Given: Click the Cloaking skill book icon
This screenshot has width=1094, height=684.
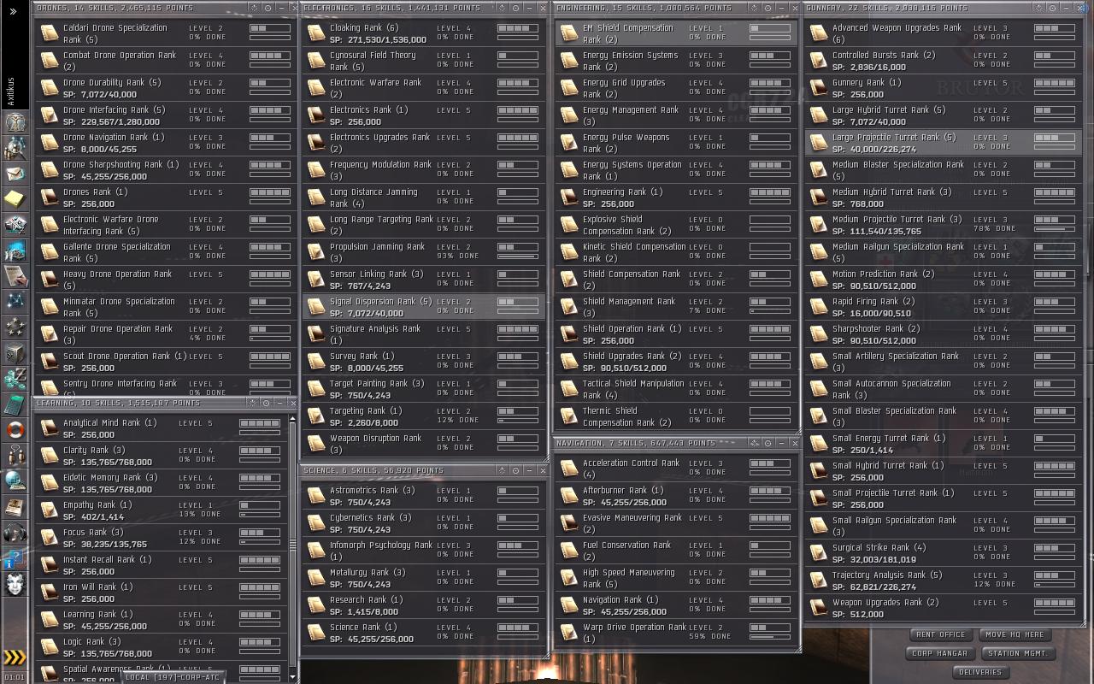Looking at the screenshot, I should coord(316,33).
